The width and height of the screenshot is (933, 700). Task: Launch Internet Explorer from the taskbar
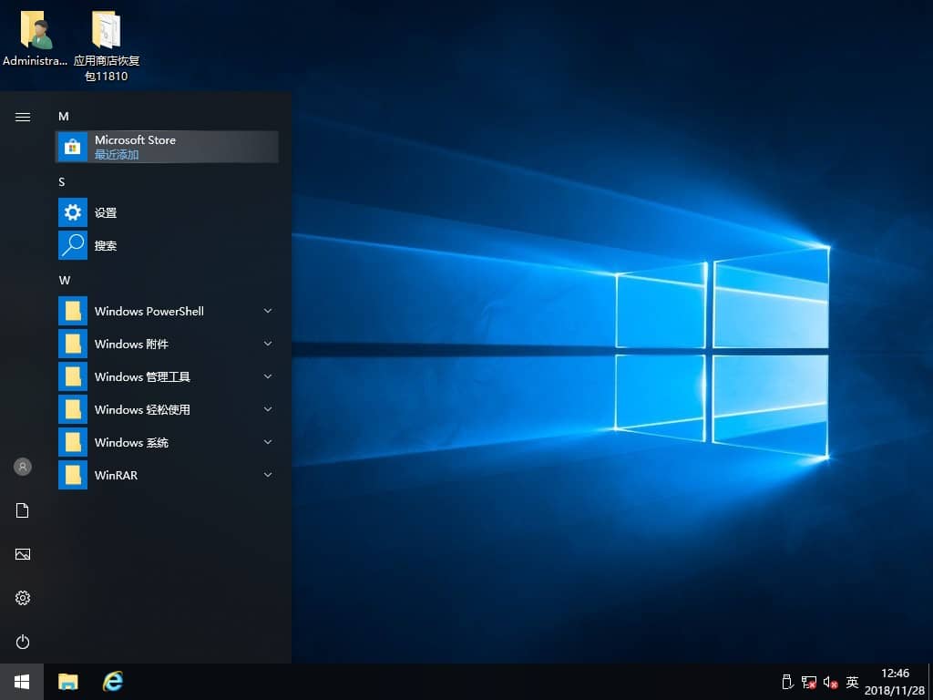tap(113, 681)
